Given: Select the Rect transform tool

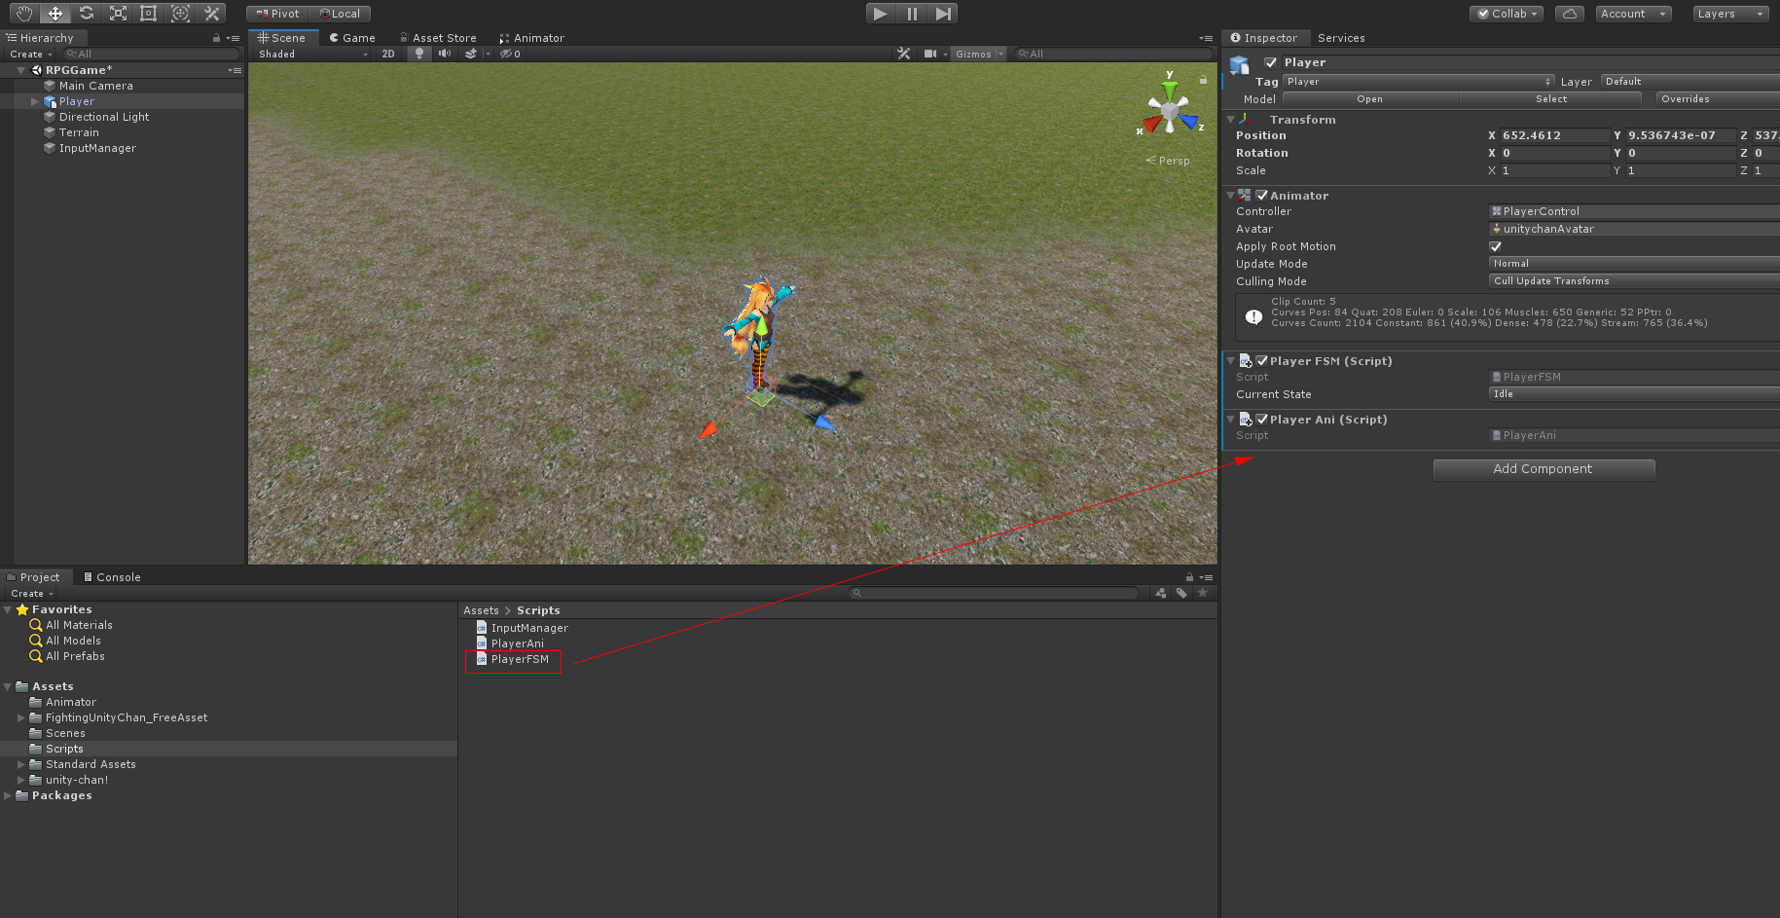Looking at the screenshot, I should pos(149,13).
